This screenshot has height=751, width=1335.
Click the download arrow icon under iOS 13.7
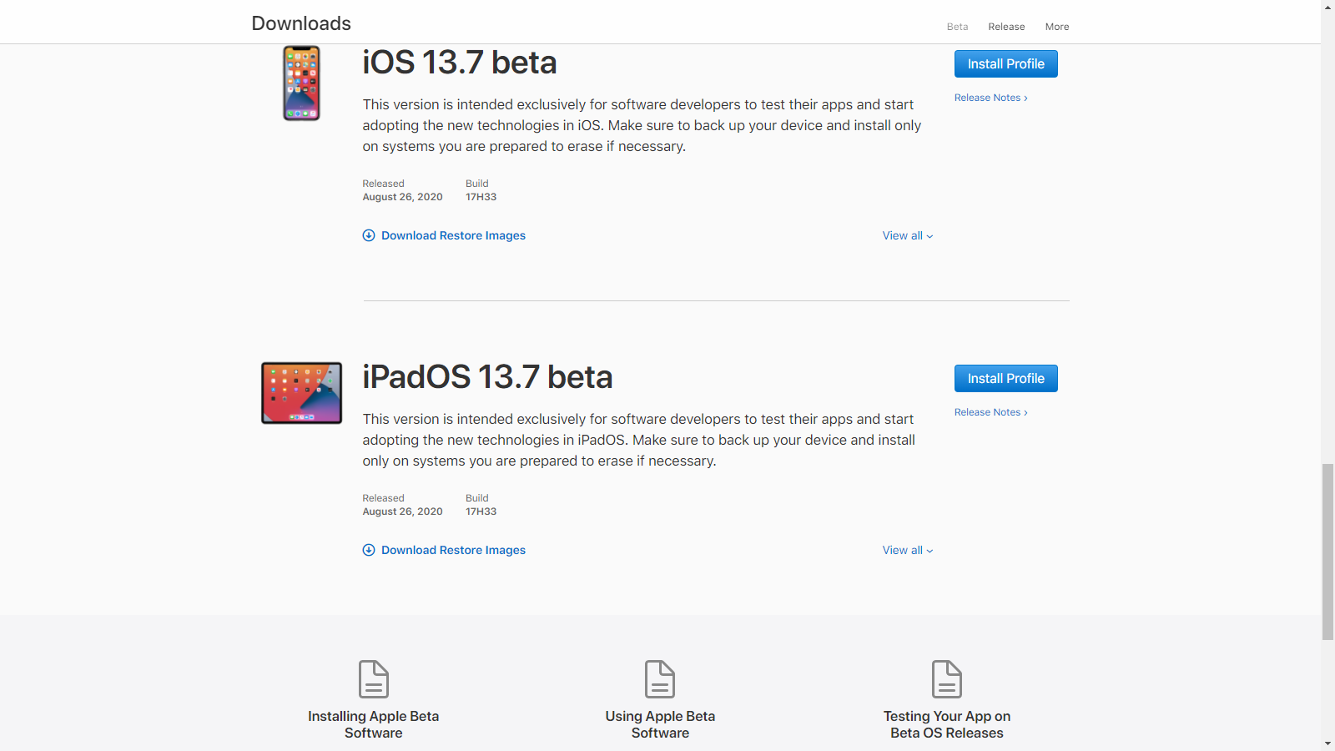click(x=369, y=235)
